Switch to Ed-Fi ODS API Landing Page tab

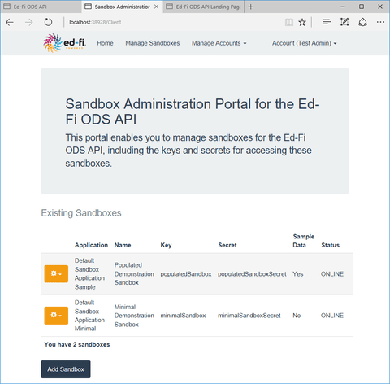tap(204, 7)
